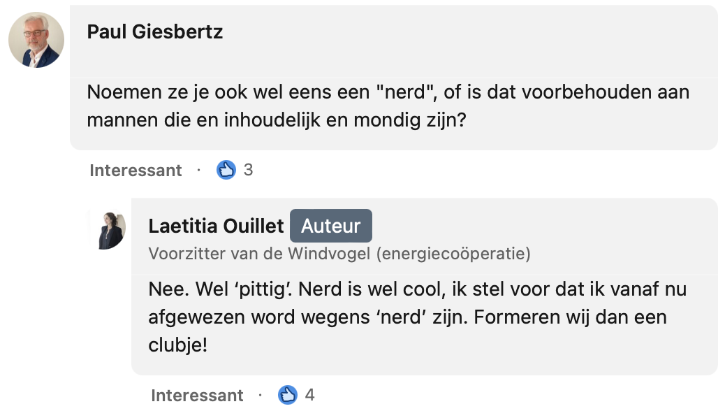
Task: Click the thumbs-up reaction icon beside count 3
Action: coord(226,170)
